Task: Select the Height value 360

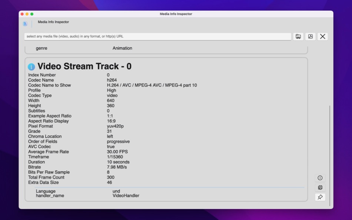Action: pos(111,106)
